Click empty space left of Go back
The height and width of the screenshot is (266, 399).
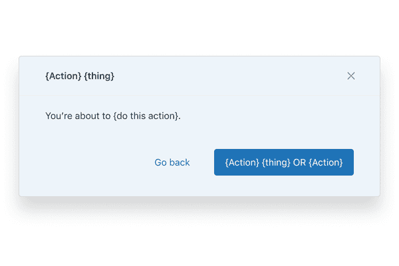point(86,162)
